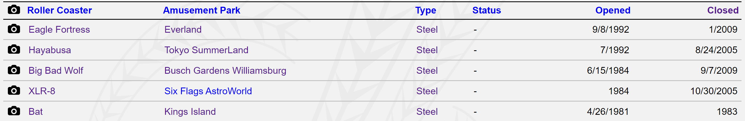This screenshot has height=121, width=745.
Task: Click the camera icon beside Hayabusa
Action: 14,49
